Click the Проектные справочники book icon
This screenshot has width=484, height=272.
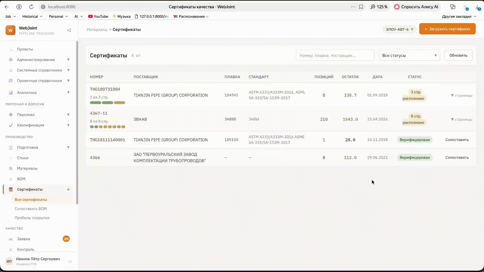click(x=11, y=81)
